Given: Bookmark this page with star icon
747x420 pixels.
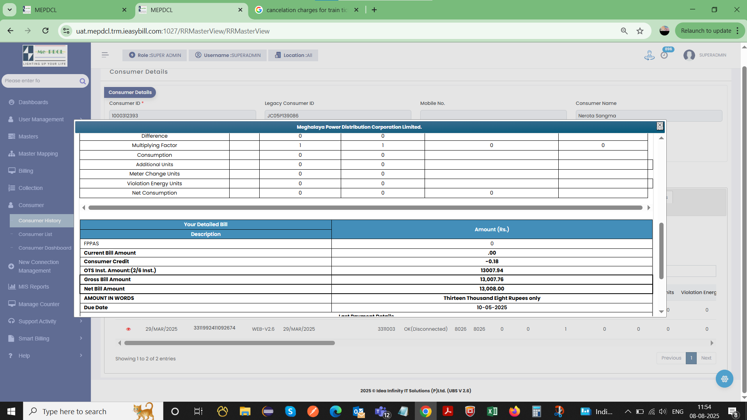Looking at the screenshot, I should pos(640,31).
